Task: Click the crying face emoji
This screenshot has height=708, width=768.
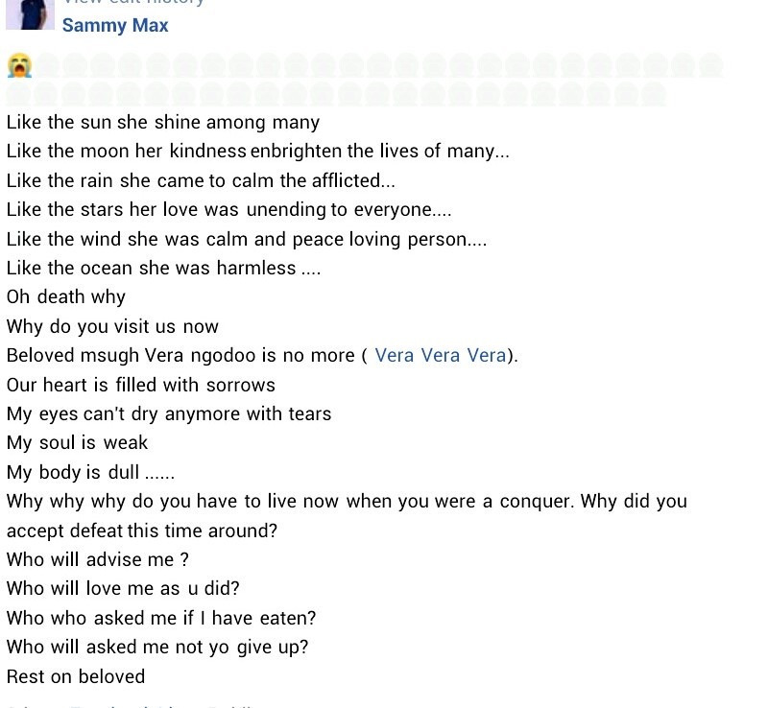Action: (19, 65)
